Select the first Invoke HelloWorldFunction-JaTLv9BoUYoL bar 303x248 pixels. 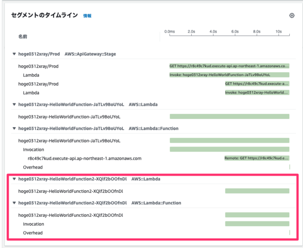(x=229, y=75)
